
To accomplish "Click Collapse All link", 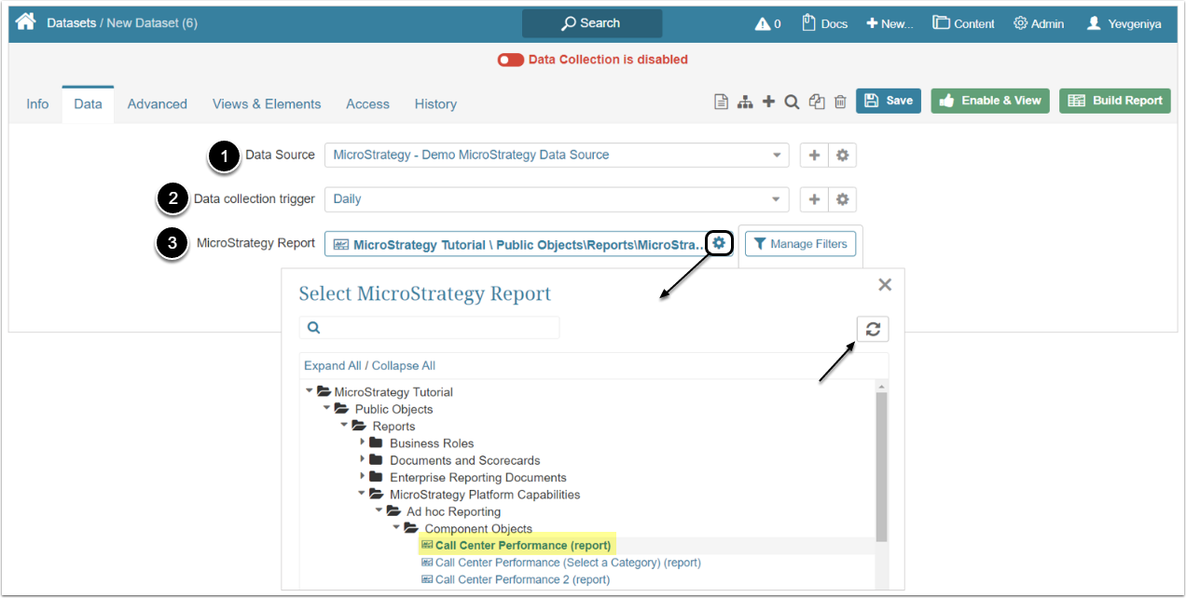I will (x=404, y=366).
